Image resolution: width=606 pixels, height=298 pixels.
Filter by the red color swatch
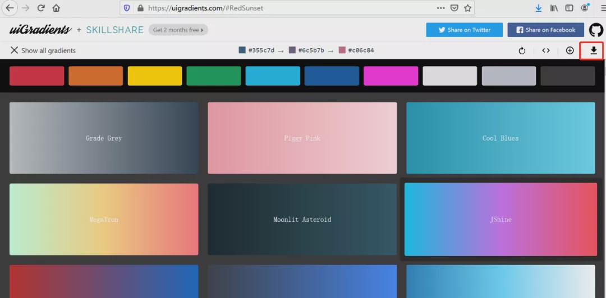click(36, 76)
